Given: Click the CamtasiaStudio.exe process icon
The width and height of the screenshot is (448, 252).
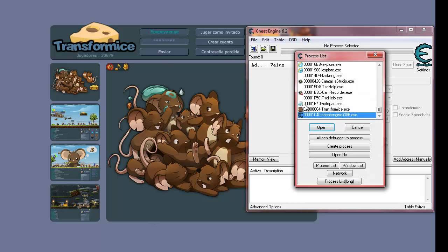Looking at the screenshot, I should tap(300, 81).
